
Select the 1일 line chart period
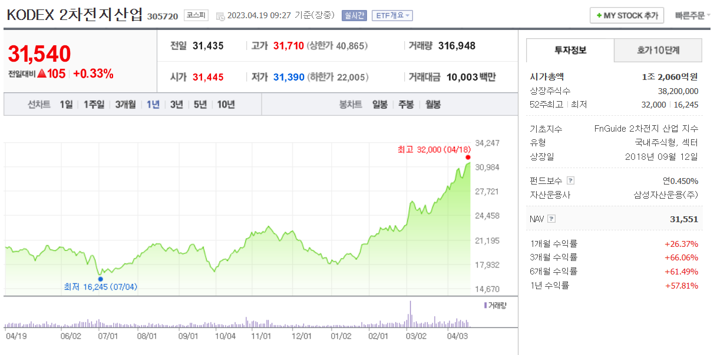(66, 105)
